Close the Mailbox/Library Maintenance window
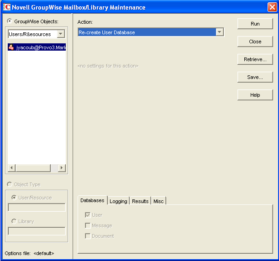This screenshot has width=279, height=261. [x=272, y=7]
